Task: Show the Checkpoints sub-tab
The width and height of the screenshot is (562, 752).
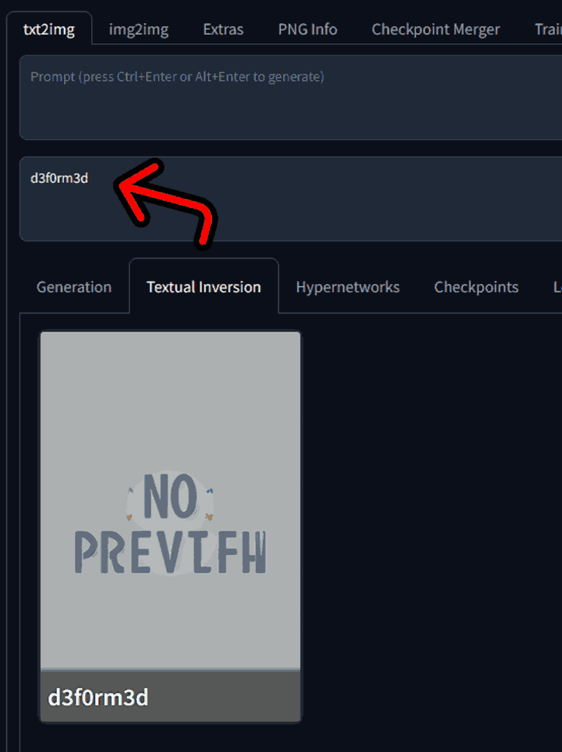Action: point(476,287)
